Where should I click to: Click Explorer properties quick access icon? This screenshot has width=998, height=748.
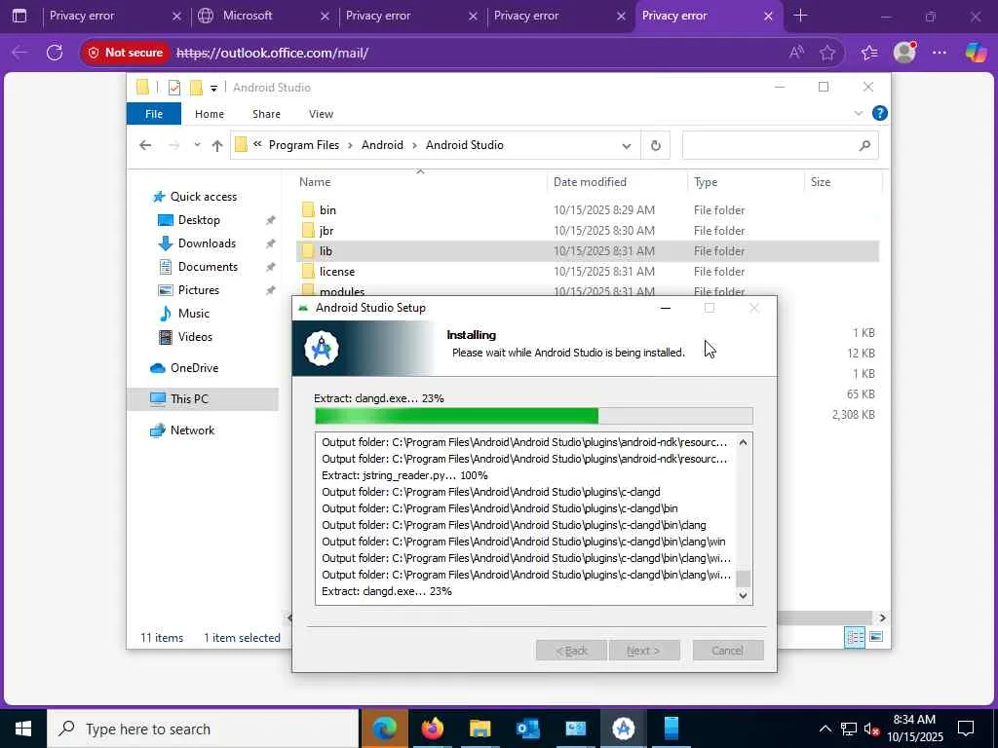click(174, 88)
